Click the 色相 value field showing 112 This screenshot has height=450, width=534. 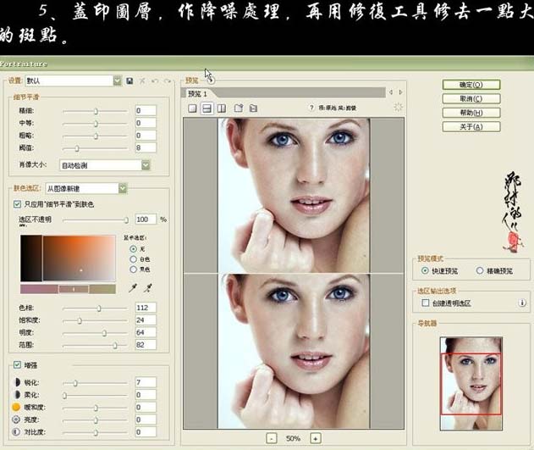click(146, 308)
